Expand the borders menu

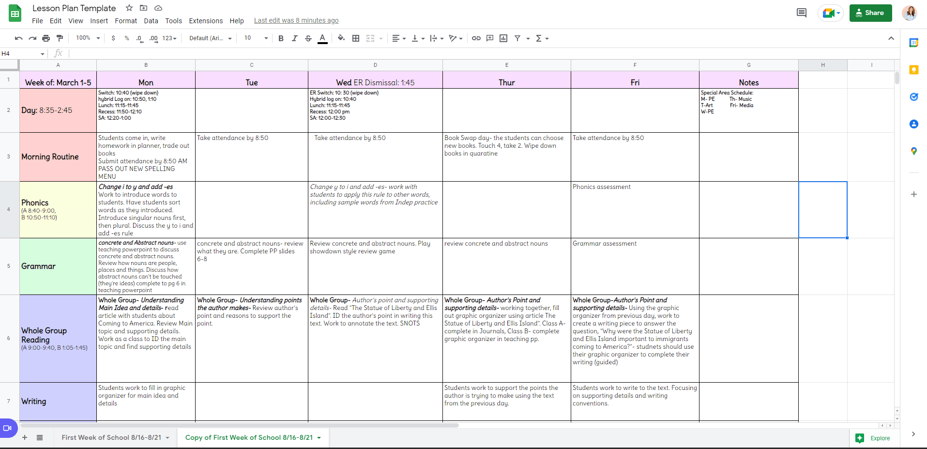(x=356, y=38)
